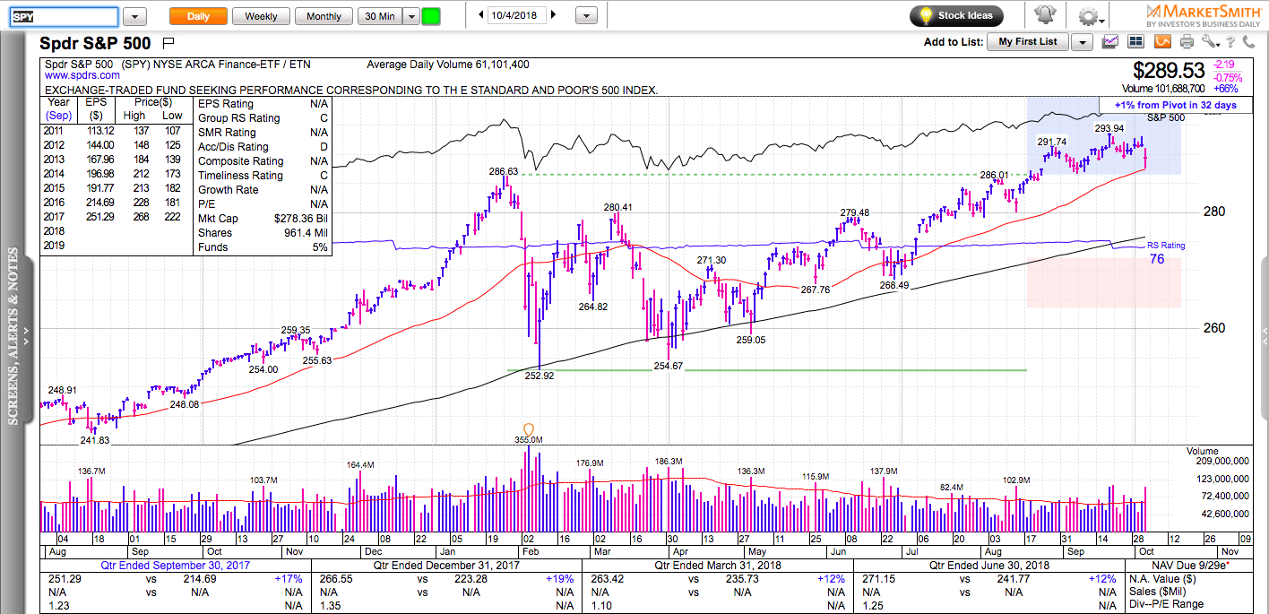Click the Average Daily Volume 61,101,400 text
The height and width of the screenshot is (614, 1269).
[448, 65]
